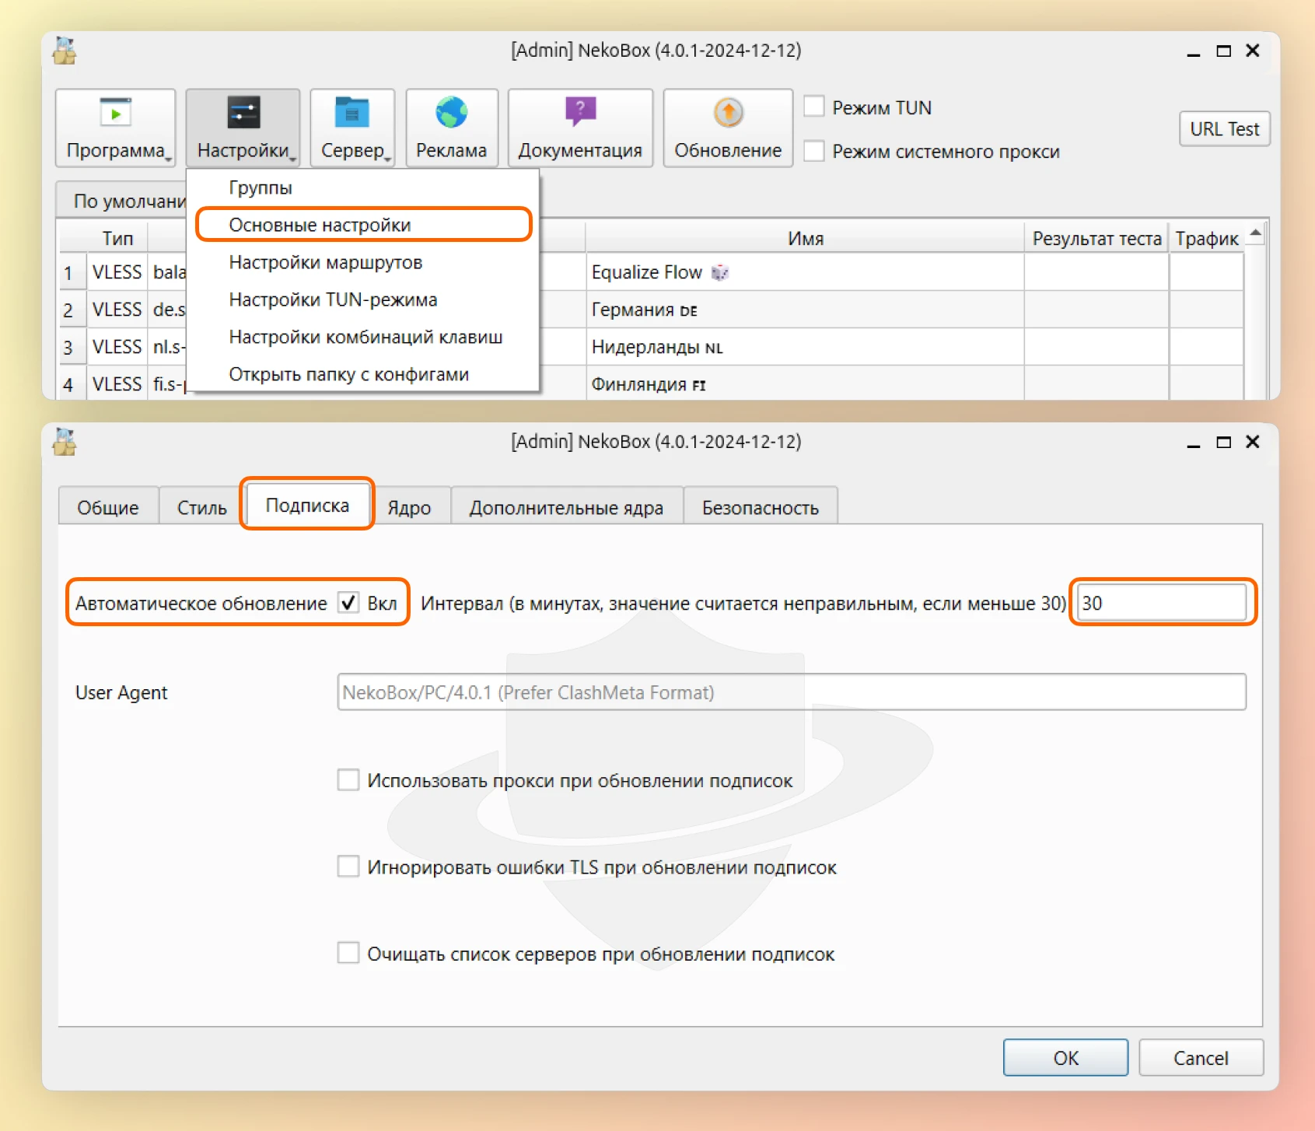Check Игнорировать ошибки TLS option
Viewport: 1315px width, 1131px height.
coord(348,867)
